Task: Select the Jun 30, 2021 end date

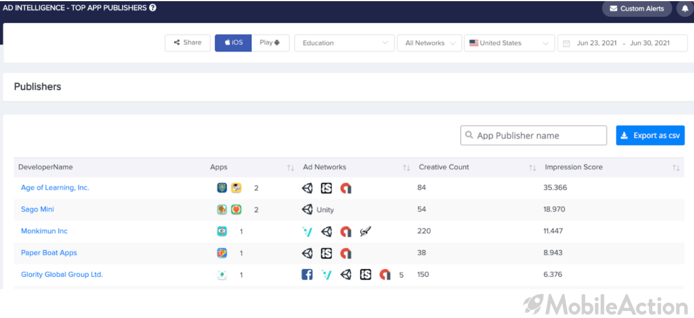Action: tap(649, 43)
